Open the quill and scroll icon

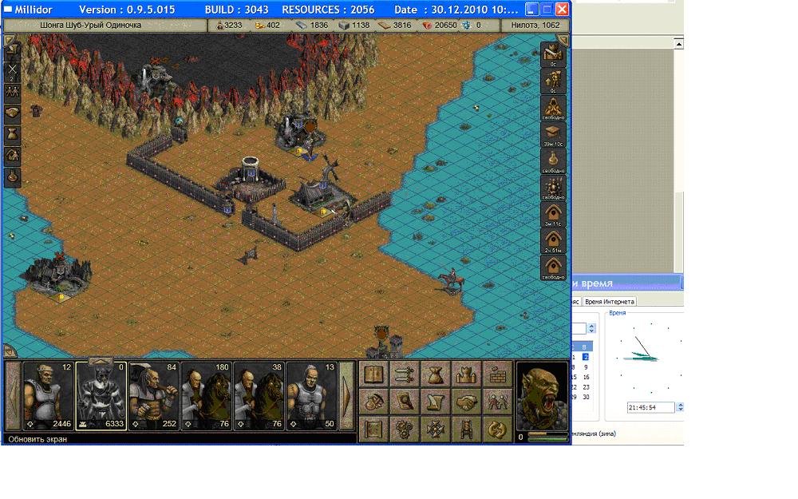(x=435, y=402)
